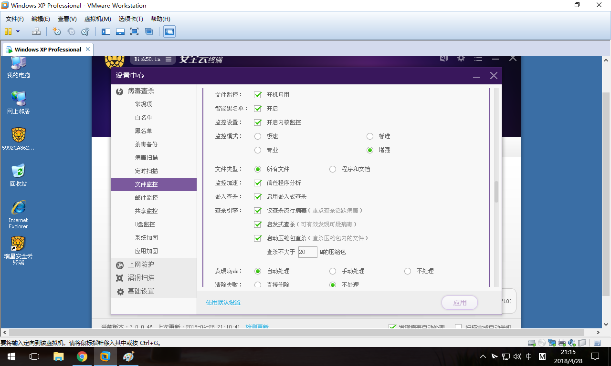Pause the virtual machine from VMware toolbar
The width and height of the screenshot is (611, 366).
tap(8, 31)
